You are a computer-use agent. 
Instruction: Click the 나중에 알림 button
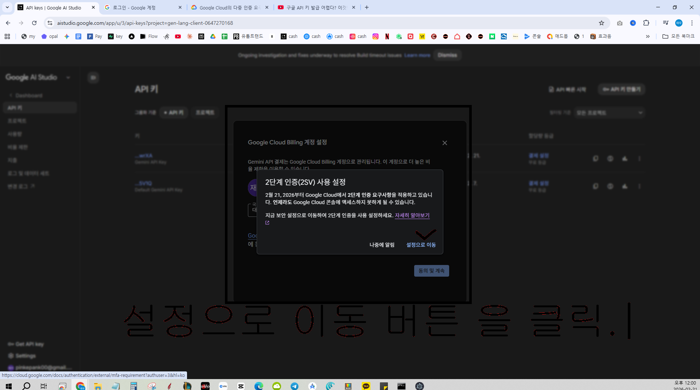click(382, 245)
